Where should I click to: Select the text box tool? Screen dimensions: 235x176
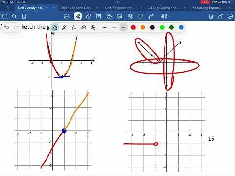(x=99, y=16)
